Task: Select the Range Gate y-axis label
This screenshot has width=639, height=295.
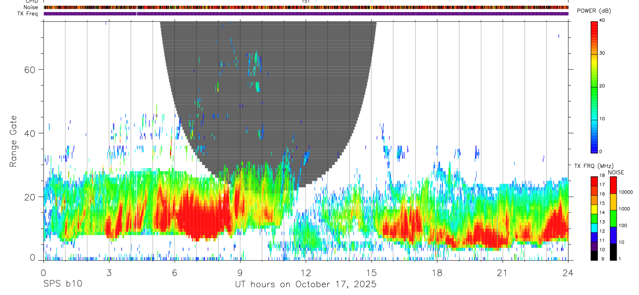Action: (x=14, y=142)
